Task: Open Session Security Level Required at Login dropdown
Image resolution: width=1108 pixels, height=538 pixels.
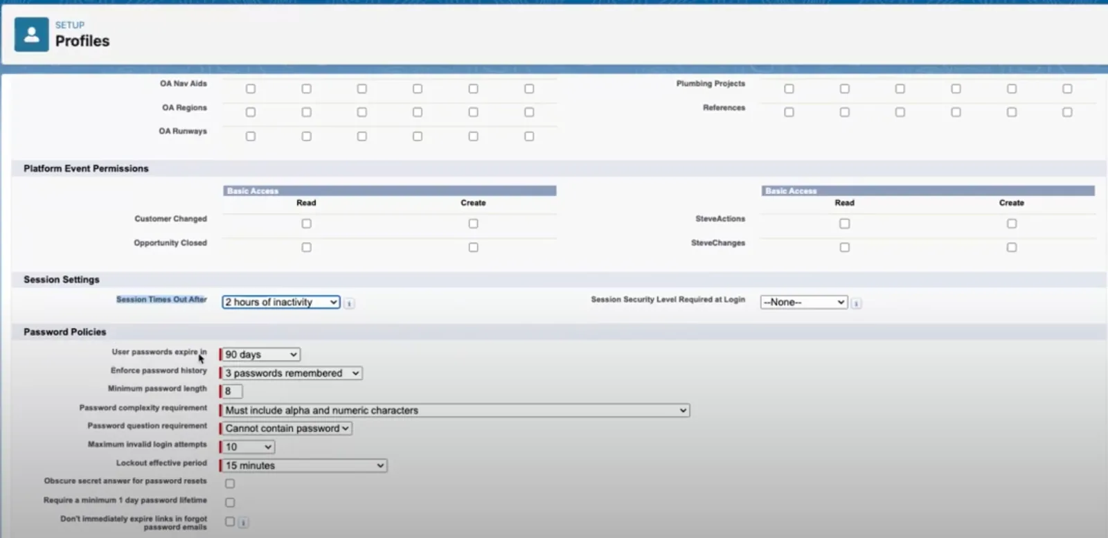Action: [803, 302]
